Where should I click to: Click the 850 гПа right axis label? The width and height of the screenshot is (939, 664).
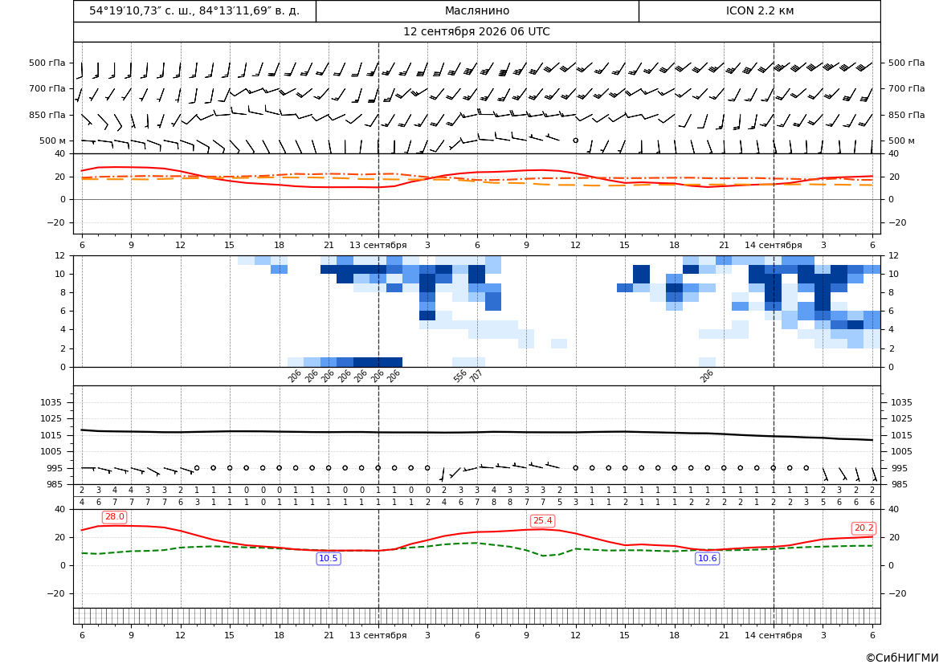(x=907, y=115)
